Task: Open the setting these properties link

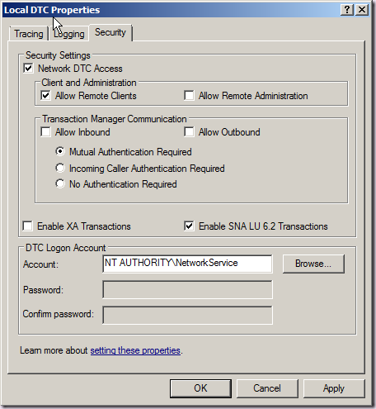Action: coord(135,350)
